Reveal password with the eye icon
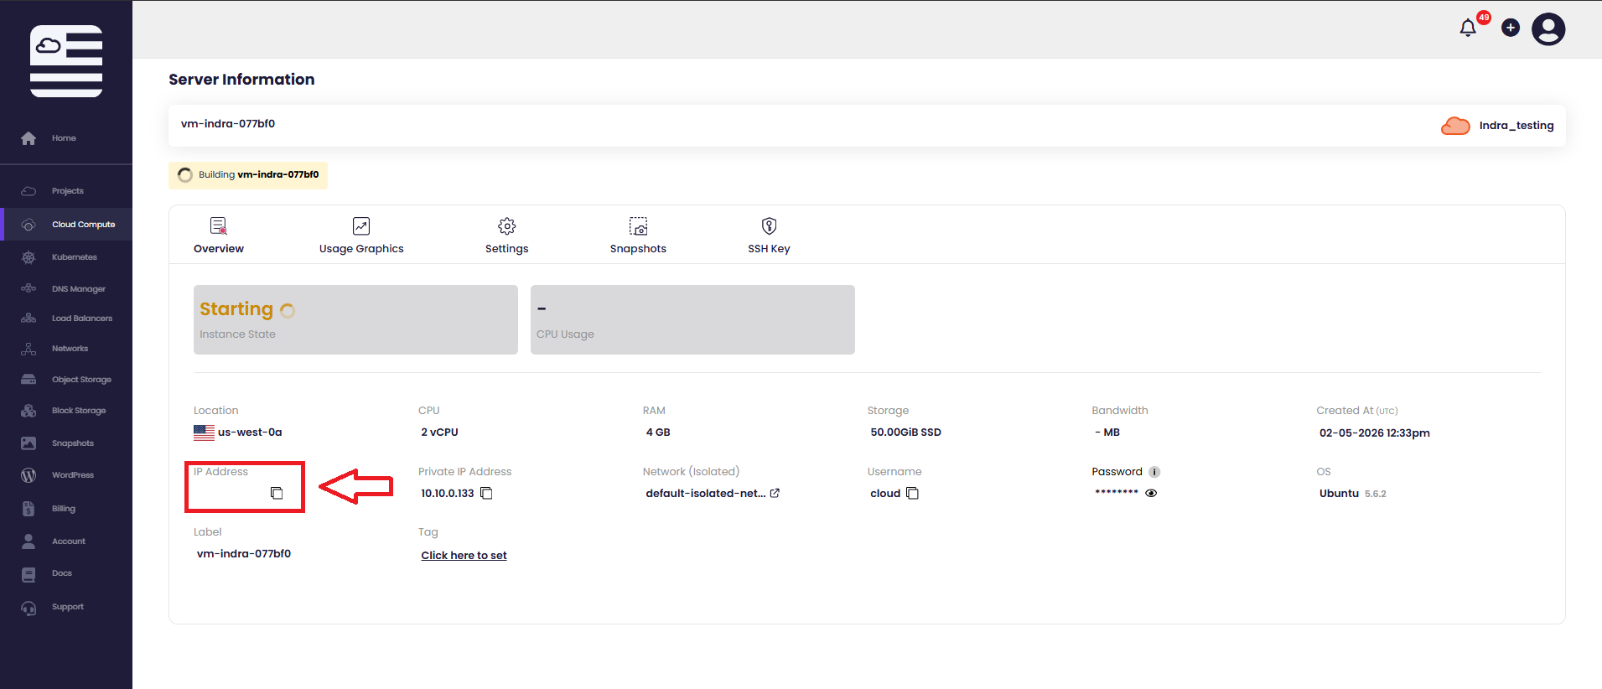1602x689 pixels. (x=1151, y=493)
